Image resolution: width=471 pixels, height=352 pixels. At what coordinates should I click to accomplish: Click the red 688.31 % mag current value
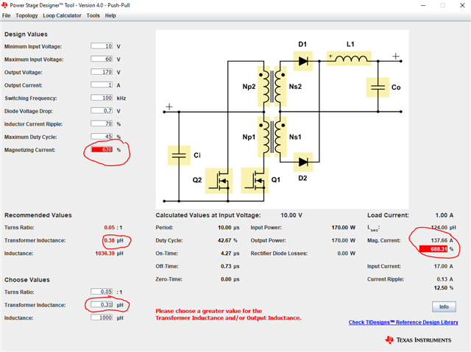433,249
